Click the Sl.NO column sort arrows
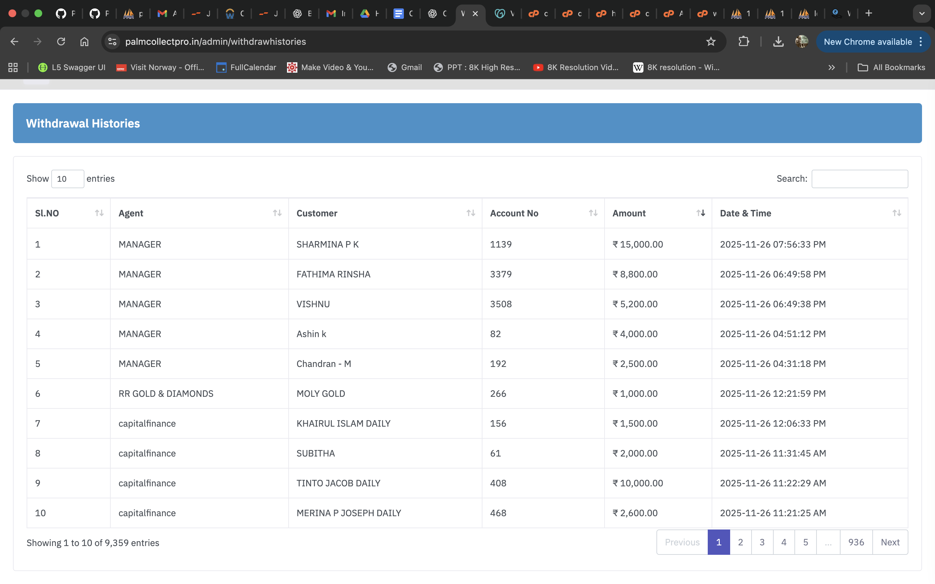935x584 pixels. tap(99, 213)
